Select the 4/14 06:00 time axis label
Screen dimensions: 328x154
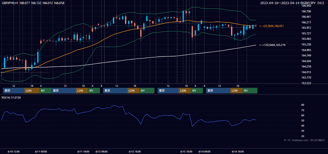(x=204, y=152)
